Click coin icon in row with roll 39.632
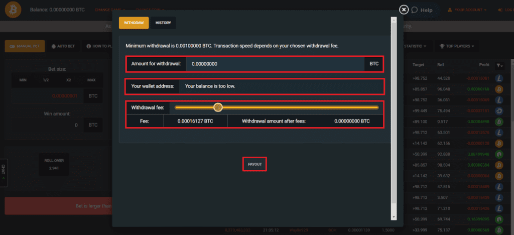Viewport: 514px width, 235px height. pos(499,176)
